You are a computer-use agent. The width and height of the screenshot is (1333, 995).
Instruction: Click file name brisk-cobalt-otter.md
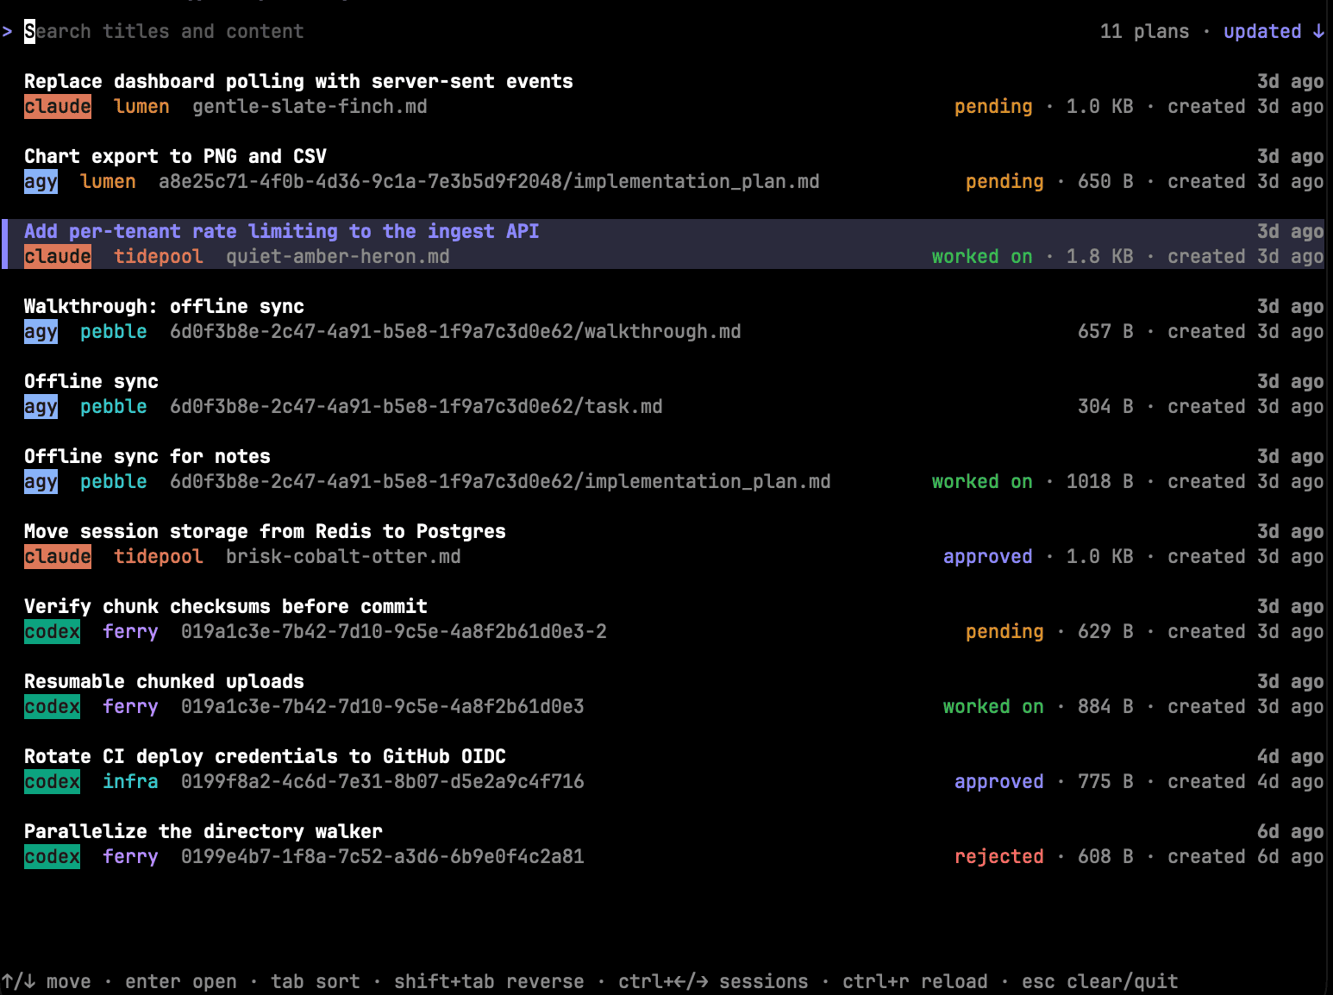point(343,556)
